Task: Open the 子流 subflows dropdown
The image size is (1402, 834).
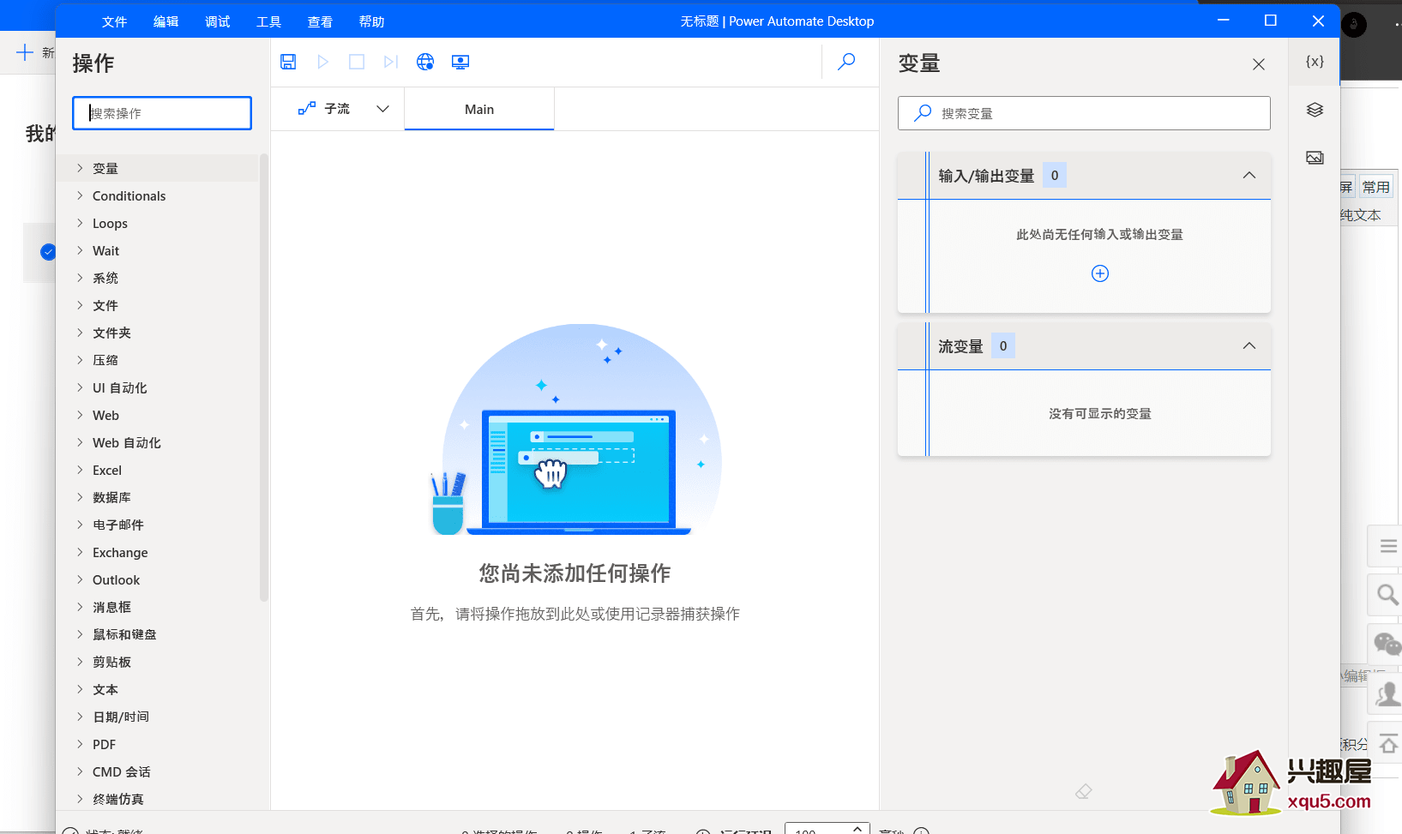Action: point(344,109)
